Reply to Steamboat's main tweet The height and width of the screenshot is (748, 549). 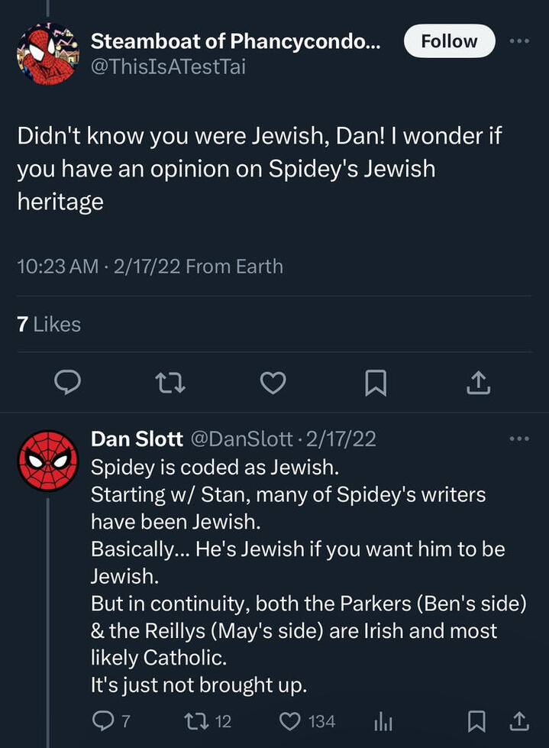(x=68, y=381)
